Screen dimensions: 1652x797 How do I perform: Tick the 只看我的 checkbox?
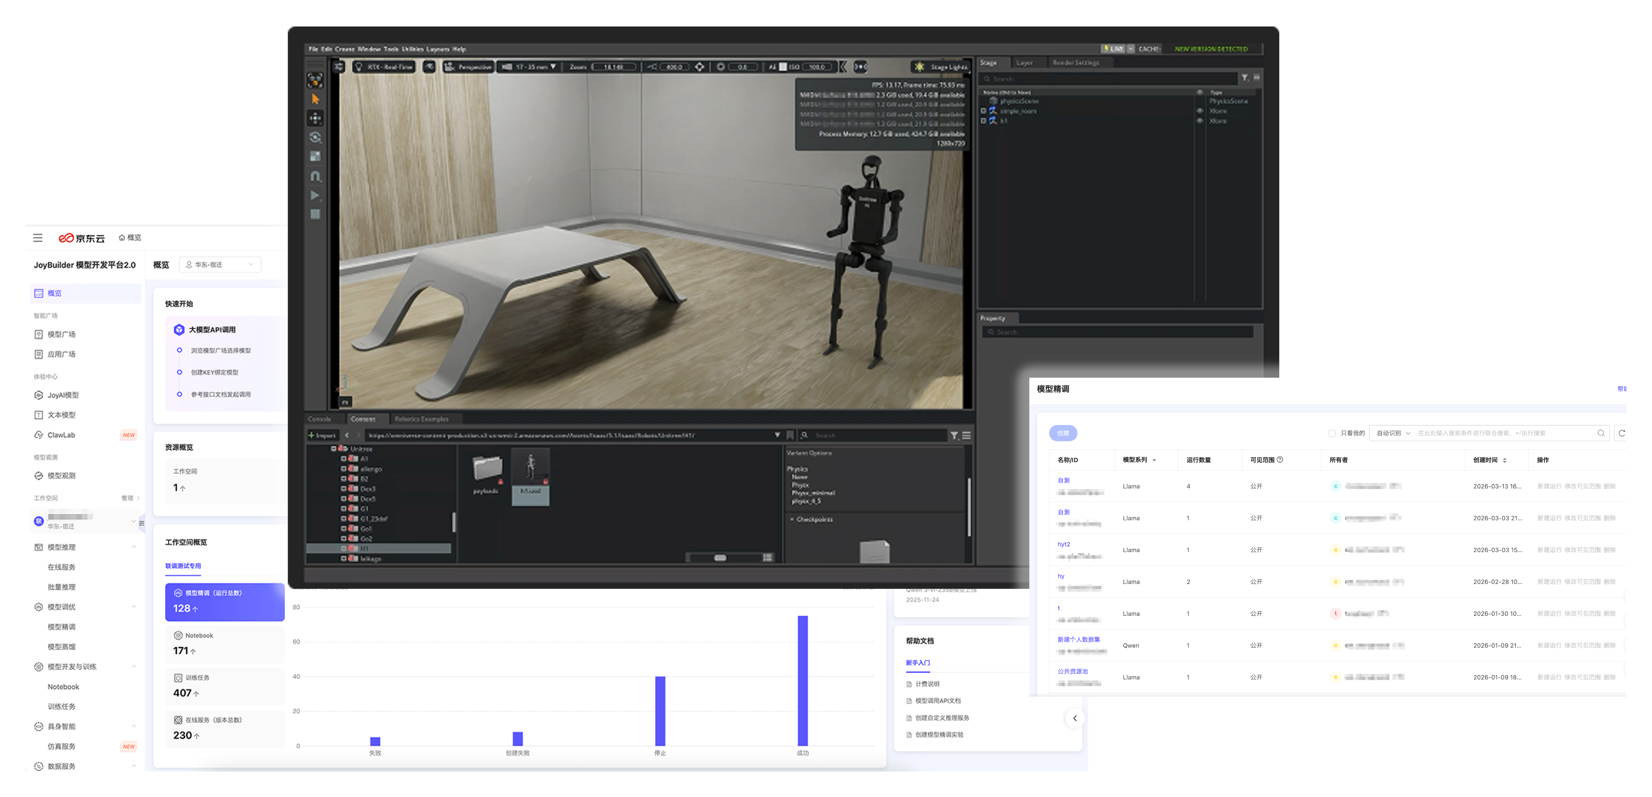pos(1332,434)
